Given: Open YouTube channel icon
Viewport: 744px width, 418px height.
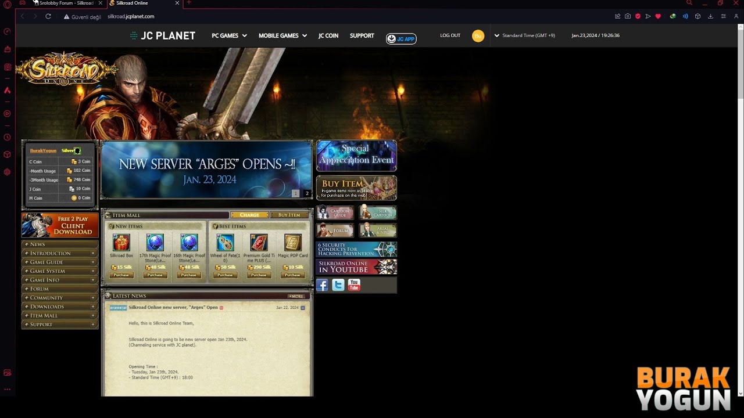Looking at the screenshot, I should (x=354, y=285).
